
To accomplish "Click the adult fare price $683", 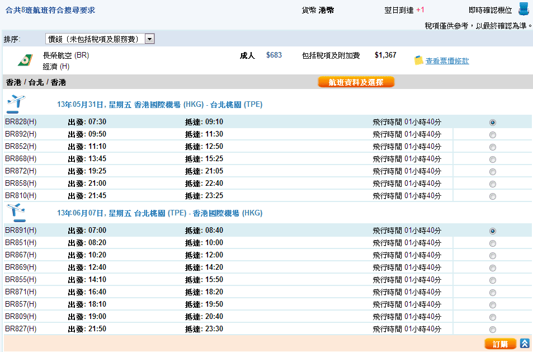I will pos(274,55).
